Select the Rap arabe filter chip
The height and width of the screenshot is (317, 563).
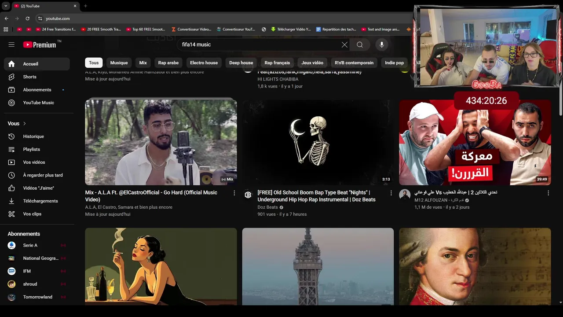pyautogui.click(x=168, y=63)
